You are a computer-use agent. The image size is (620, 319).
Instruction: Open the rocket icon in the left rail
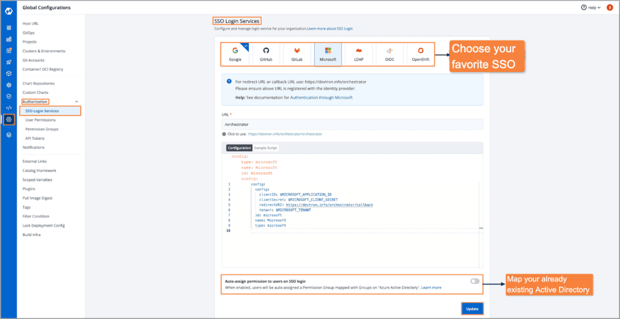(x=8, y=62)
